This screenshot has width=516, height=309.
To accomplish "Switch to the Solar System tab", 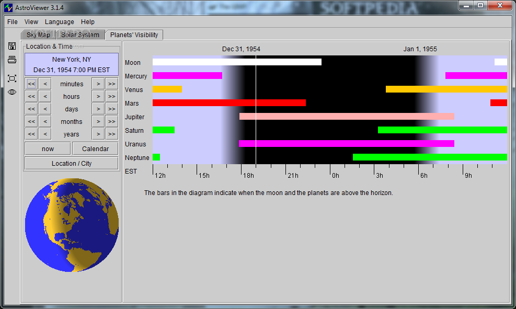I will [81, 35].
